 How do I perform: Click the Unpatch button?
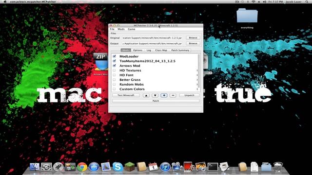tap(189, 95)
